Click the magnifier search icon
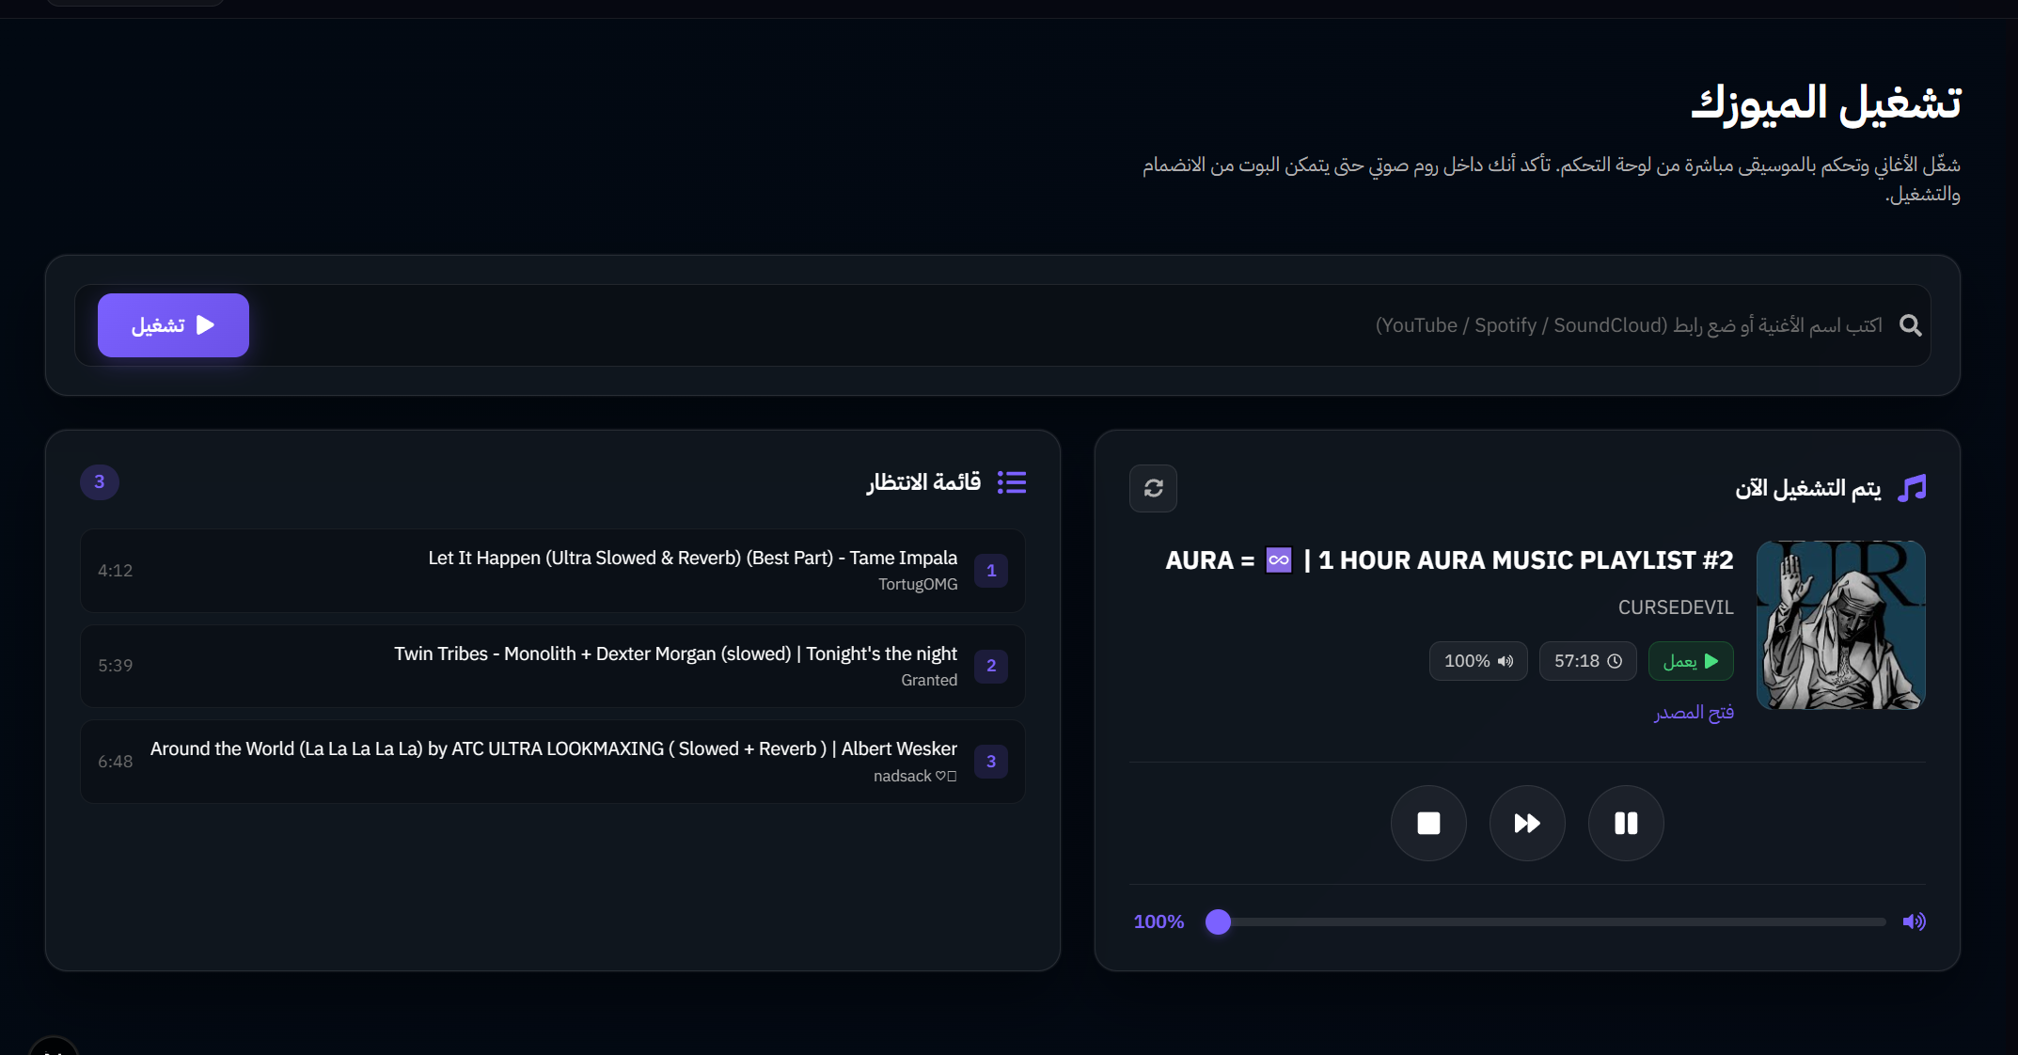Viewport: 2018px width, 1055px height. click(1910, 325)
